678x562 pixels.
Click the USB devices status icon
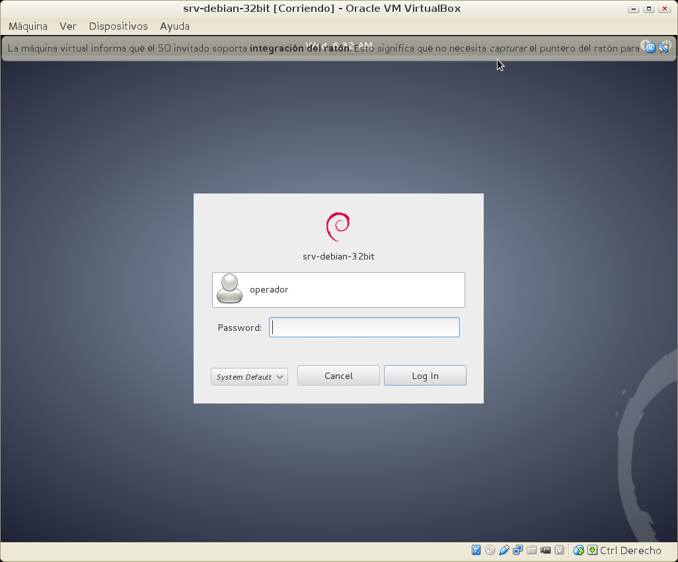coord(504,550)
